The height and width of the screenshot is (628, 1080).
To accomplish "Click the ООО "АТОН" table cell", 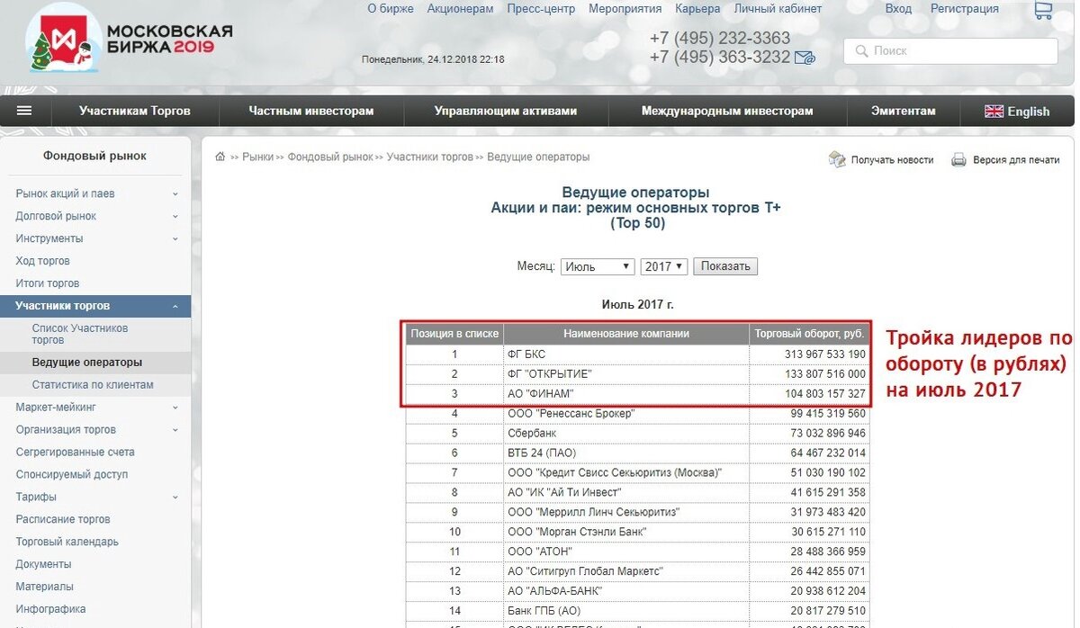I will point(626,552).
